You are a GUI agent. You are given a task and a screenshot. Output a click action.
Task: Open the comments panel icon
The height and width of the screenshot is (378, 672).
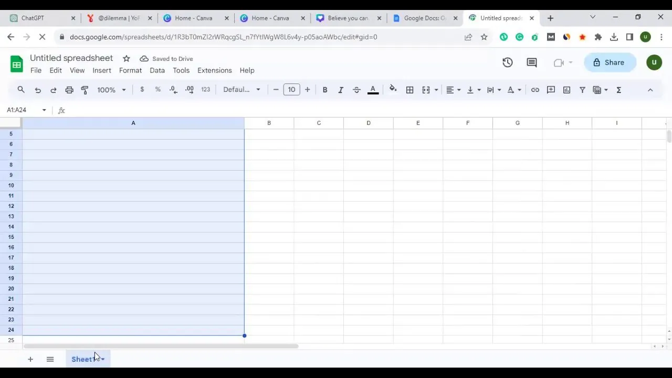pyautogui.click(x=531, y=62)
